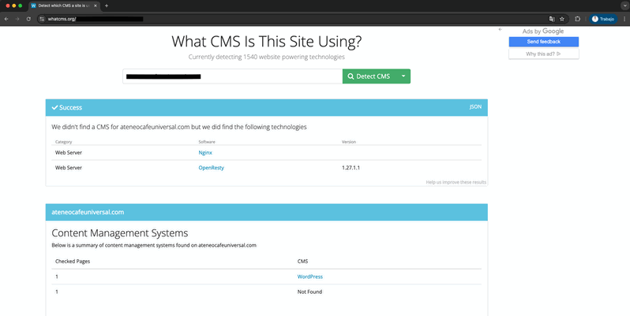The image size is (630, 316).
Task: Click the version value 1.27.1.1
Action: click(351, 168)
